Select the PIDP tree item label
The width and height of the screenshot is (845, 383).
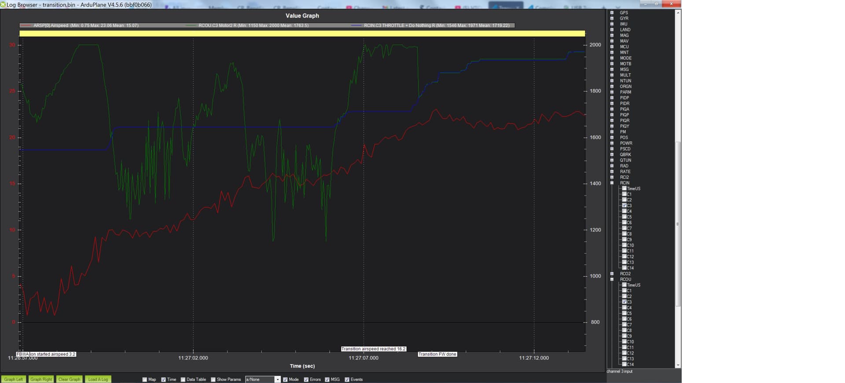point(625,98)
